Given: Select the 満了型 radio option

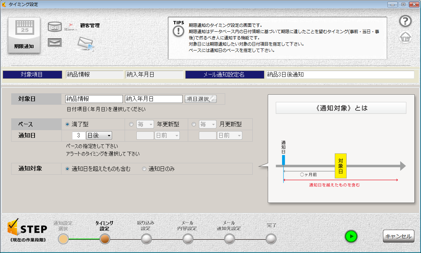Looking at the screenshot, I should [x=67, y=124].
